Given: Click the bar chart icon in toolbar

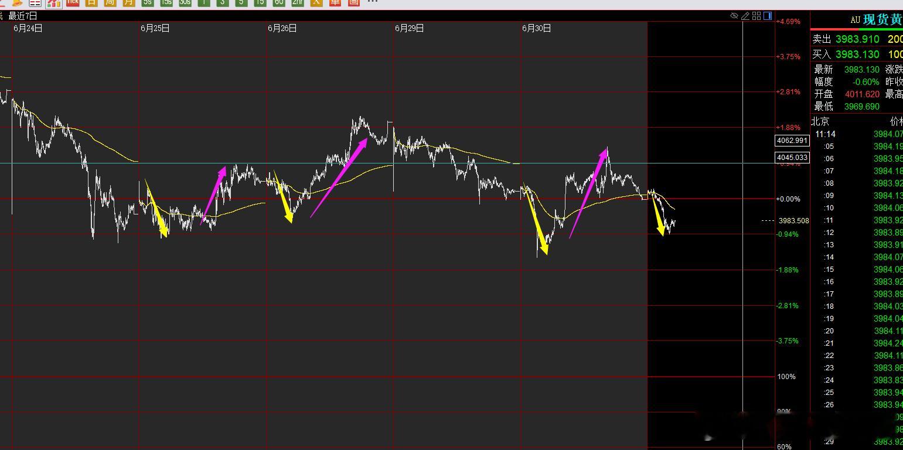Looking at the screenshot, I should point(54,3).
